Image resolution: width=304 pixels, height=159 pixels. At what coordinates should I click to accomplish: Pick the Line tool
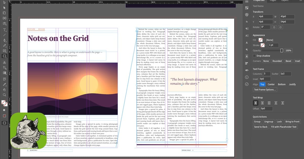click(5, 35)
